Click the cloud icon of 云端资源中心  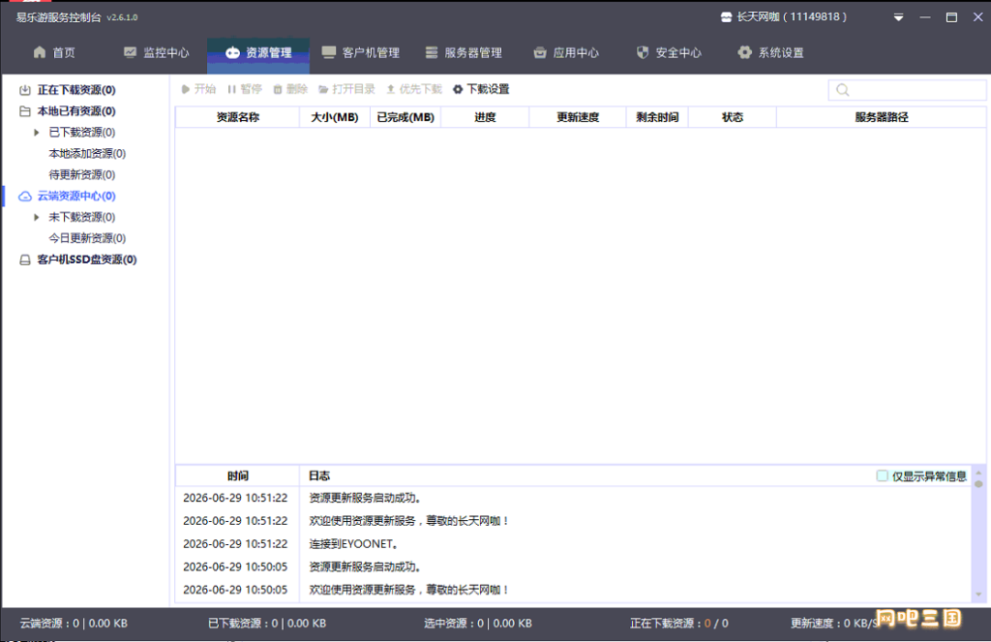24,196
